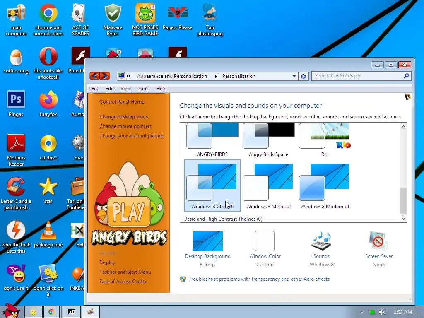Select the Windows 8 Glass UI theme
424x318 pixels.
tap(212, 185)
